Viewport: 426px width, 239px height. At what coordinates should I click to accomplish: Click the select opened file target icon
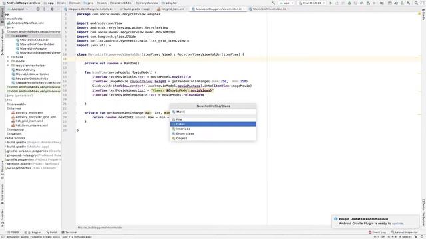[38, 9]
